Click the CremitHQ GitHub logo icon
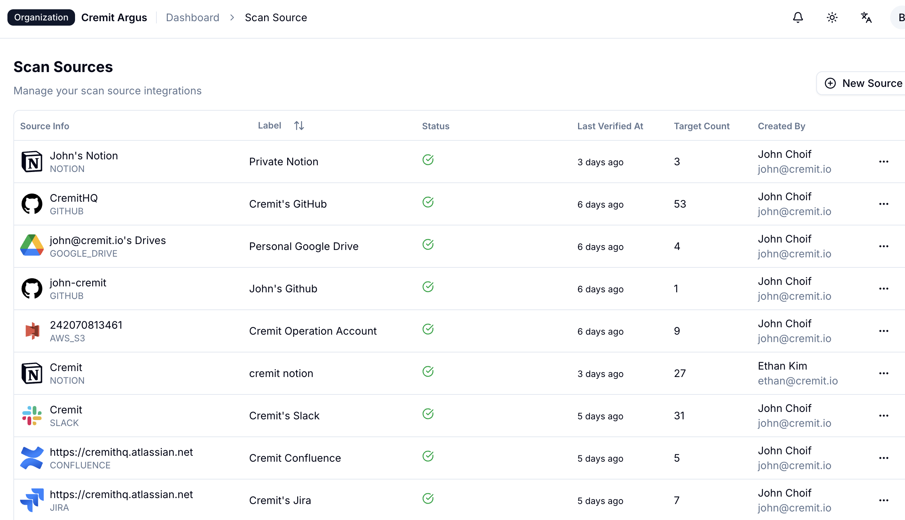905x520 pixels. (32, 204)
